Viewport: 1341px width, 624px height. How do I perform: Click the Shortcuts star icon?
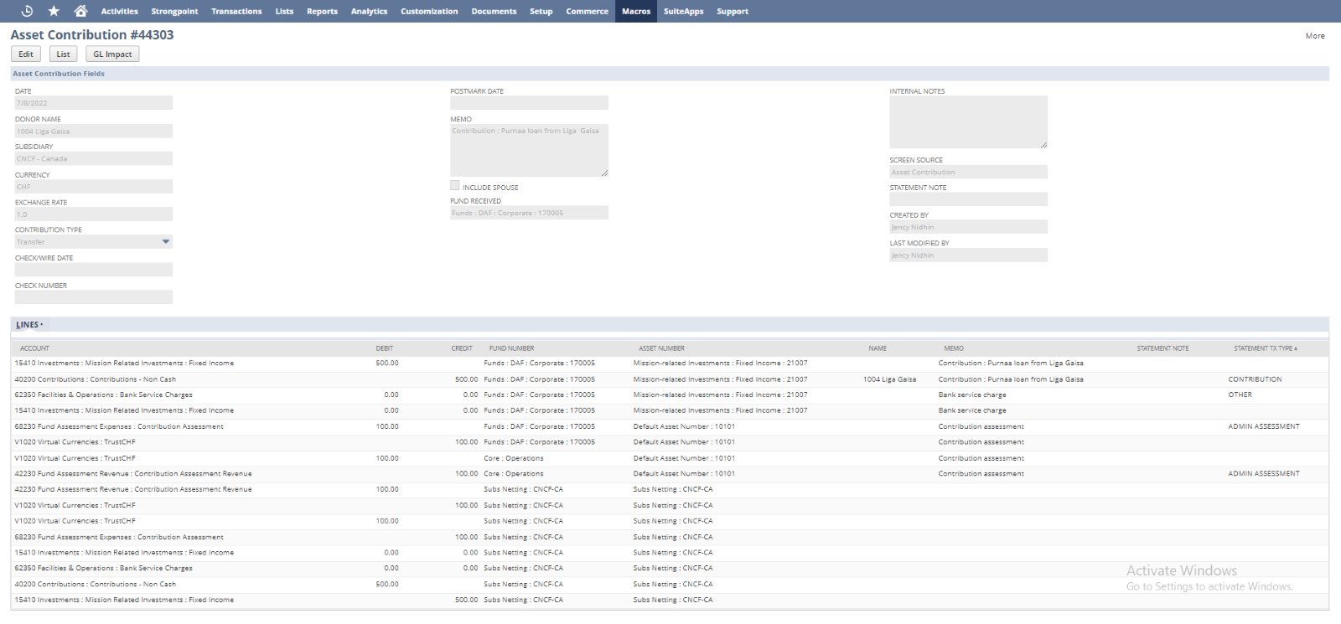pyautogui.click(x=54, y=11)
